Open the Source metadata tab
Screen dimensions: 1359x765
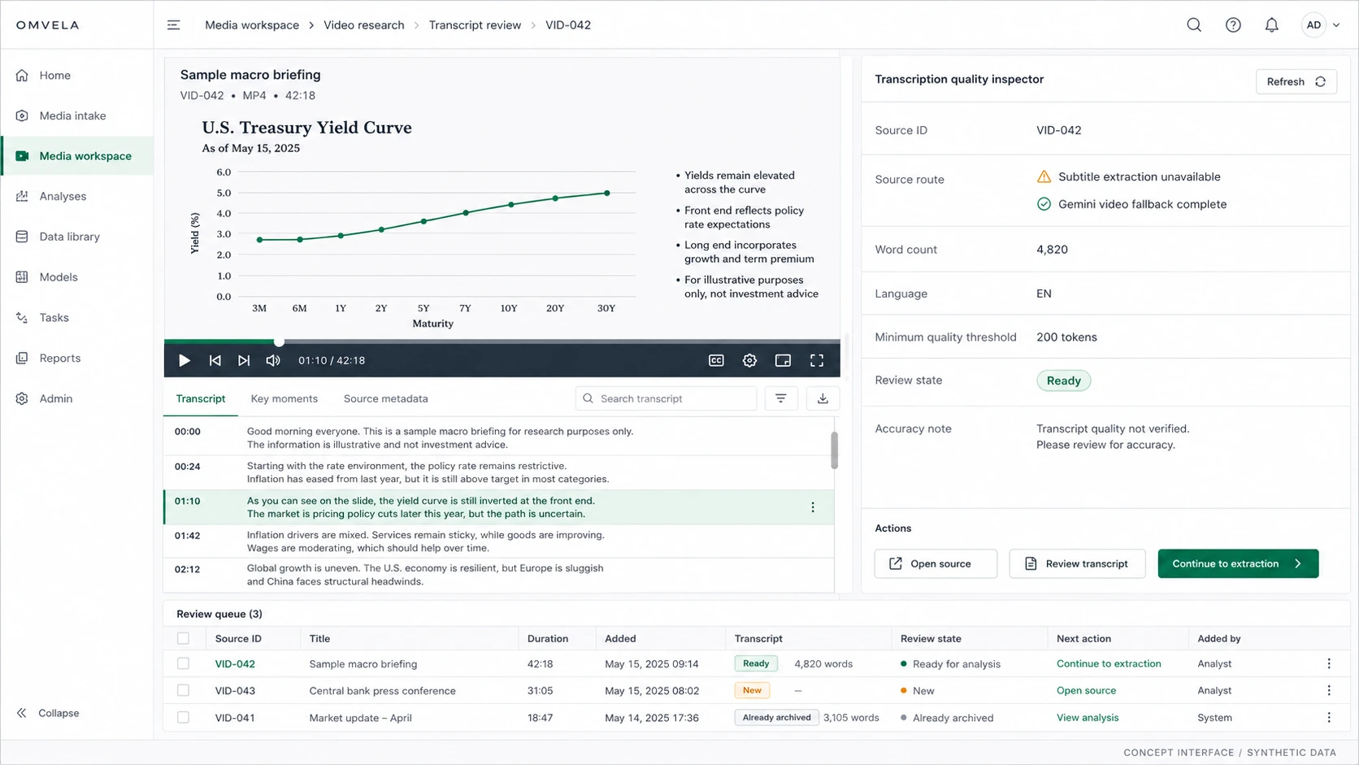(386, 398)
